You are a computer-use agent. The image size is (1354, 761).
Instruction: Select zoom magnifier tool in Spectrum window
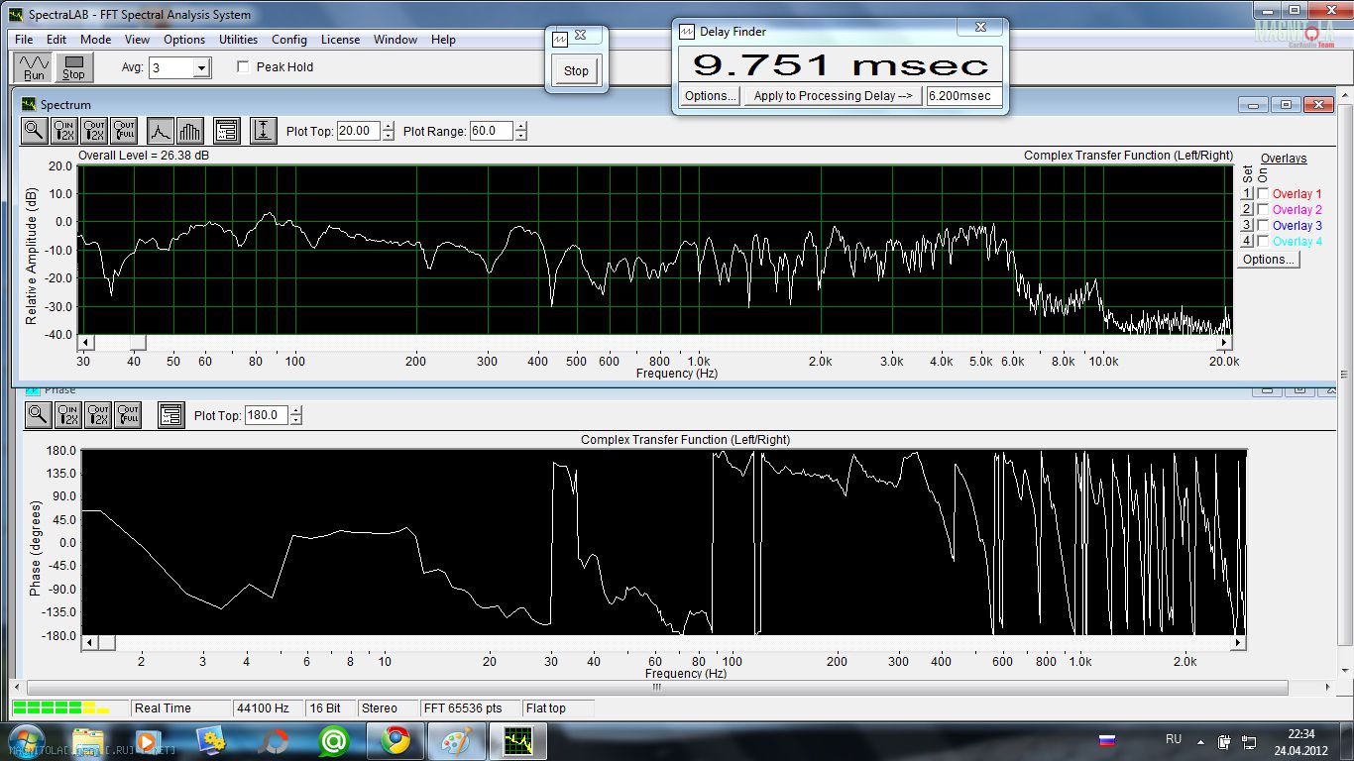click(35, 130)
